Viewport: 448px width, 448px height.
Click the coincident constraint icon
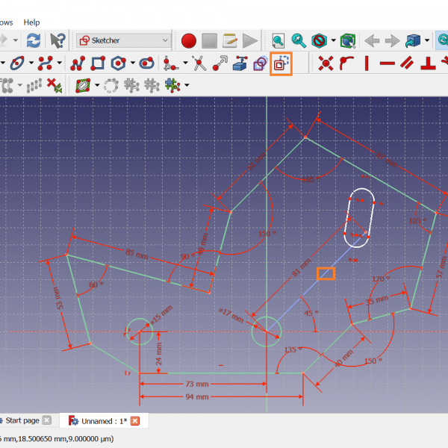(326, 63)
